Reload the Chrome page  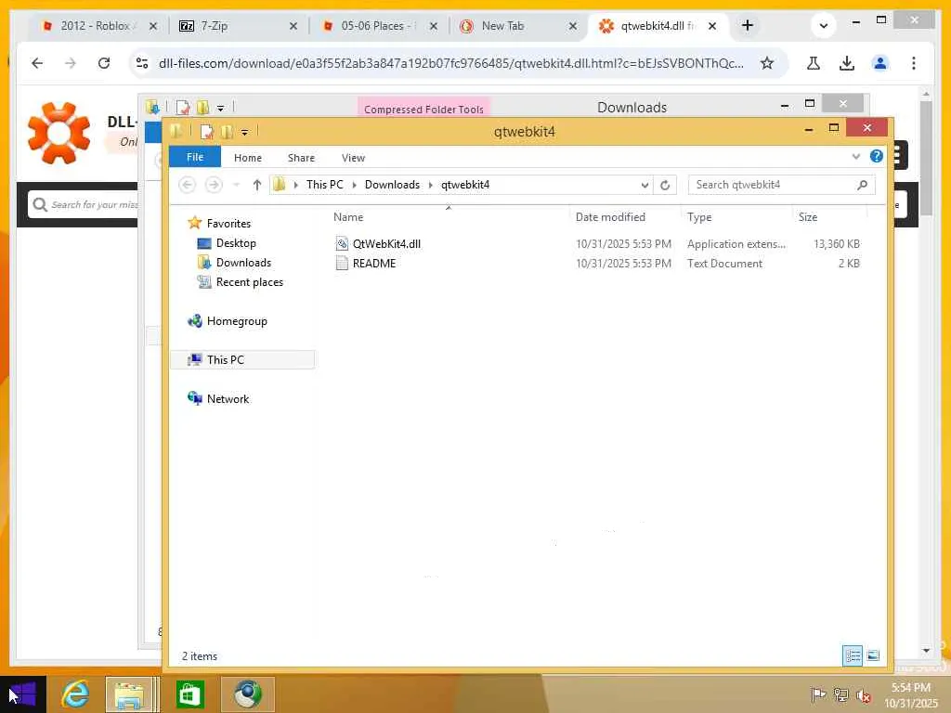click(104, 63)
